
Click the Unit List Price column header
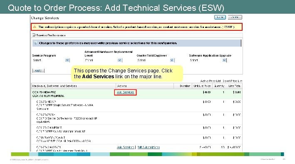coord(202,86)
